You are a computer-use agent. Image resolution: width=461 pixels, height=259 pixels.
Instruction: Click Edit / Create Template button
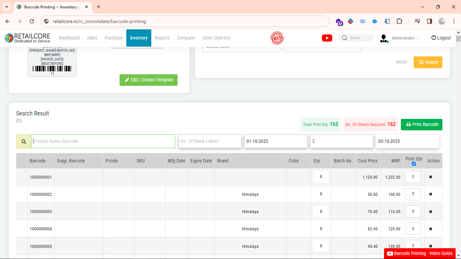pos(149,80)
